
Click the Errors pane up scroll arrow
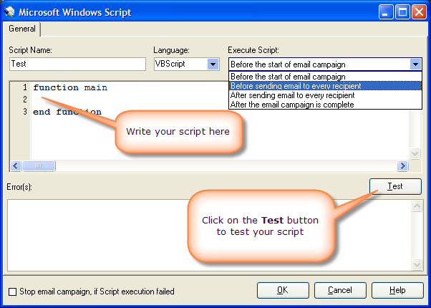[417, 206]
